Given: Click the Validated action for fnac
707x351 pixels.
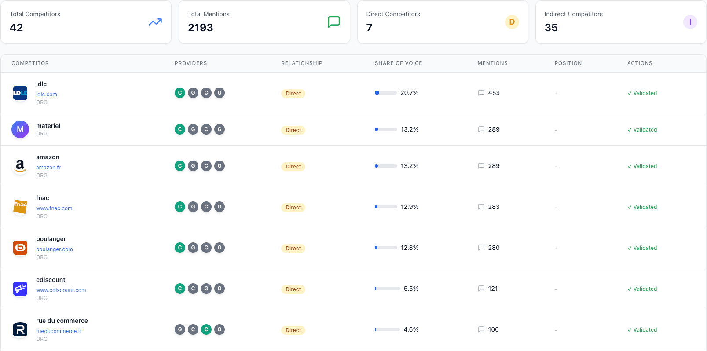Looking at the screenshot, I should point(642,207).
